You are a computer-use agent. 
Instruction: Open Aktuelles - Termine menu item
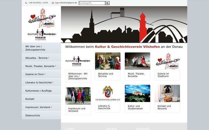tap(36, 58)
